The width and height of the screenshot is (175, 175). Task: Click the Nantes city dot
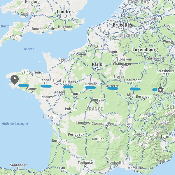(x=47, y=100)
